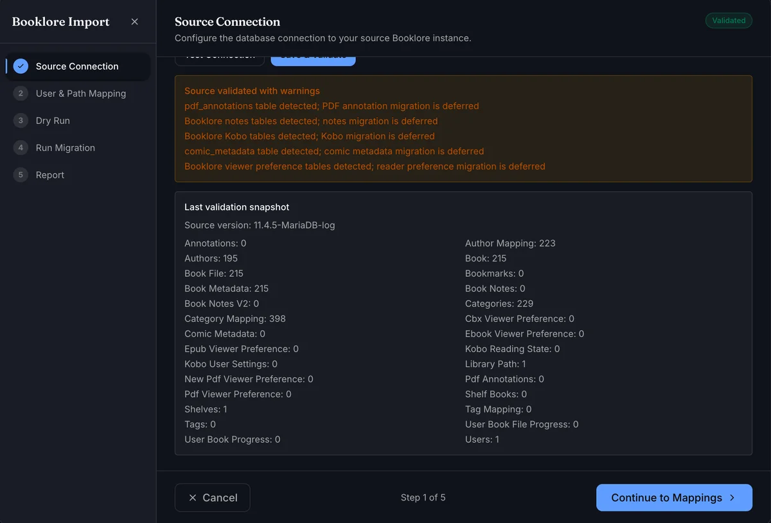Click Source version 11.4.5-MariaDB-log text

260,226
